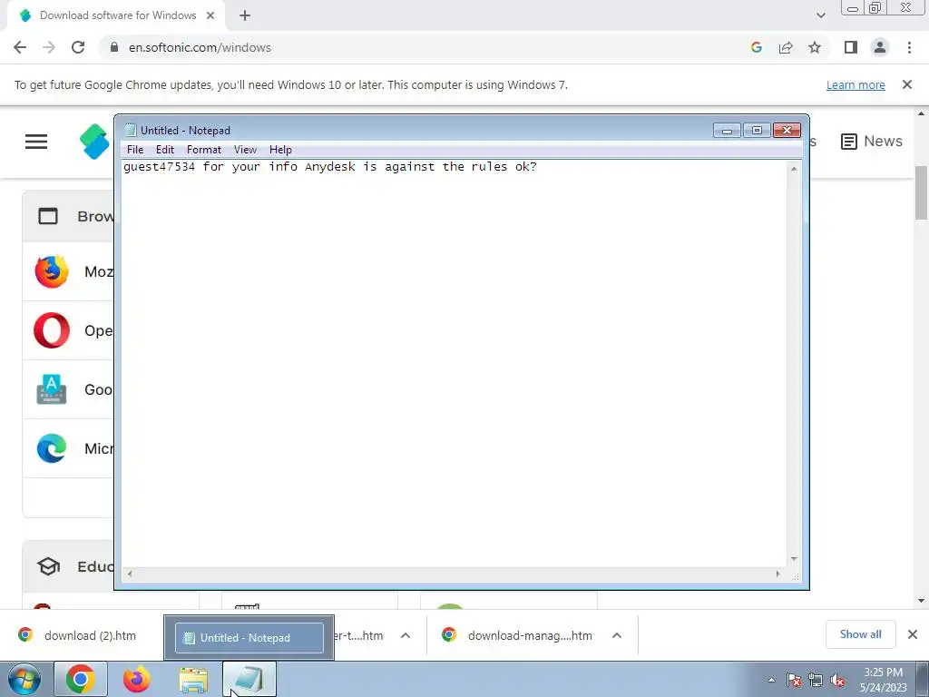Close the Chrome downloads bar
This screenshot has height=697, width=929.
click(913, 634)
